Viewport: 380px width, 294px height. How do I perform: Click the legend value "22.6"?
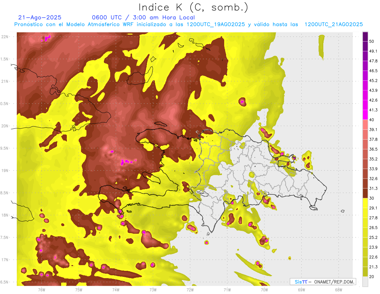click(x=373, y=257)
